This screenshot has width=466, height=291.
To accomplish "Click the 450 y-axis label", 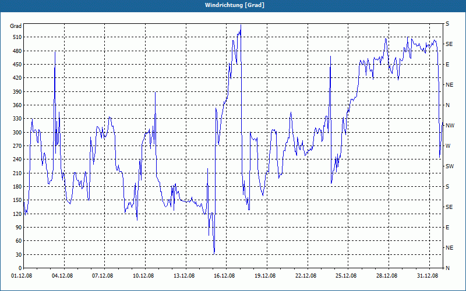I will click(x=17, y=65).
